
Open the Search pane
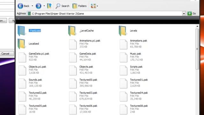pos(62,6)
